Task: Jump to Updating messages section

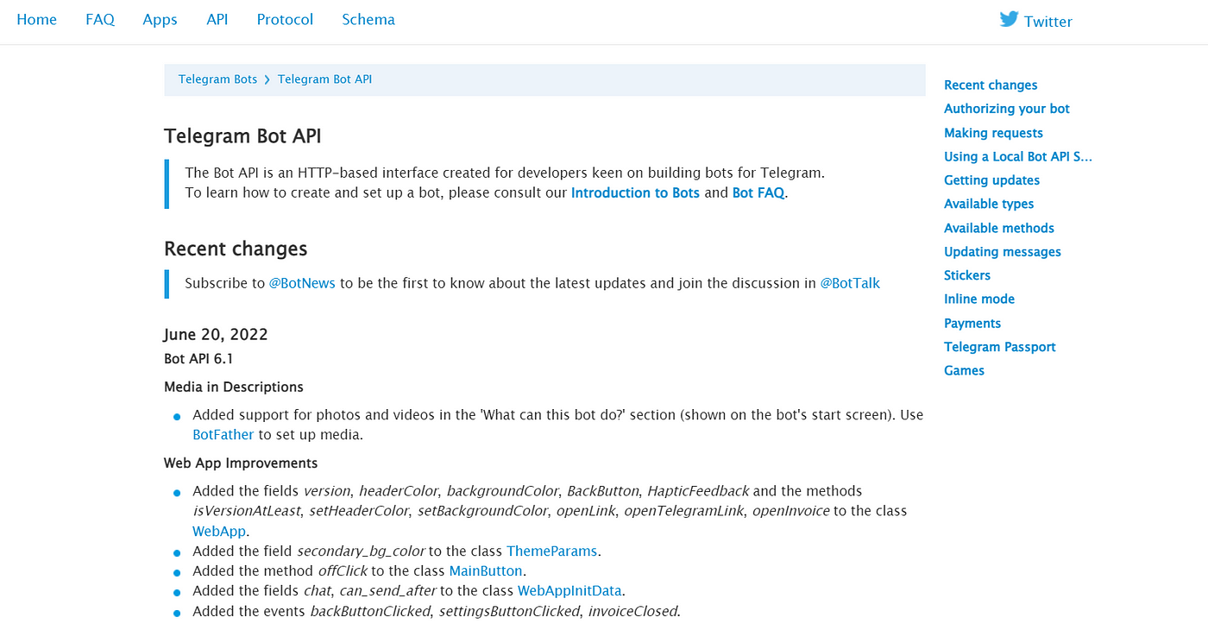Action: tap(1003, 252)
